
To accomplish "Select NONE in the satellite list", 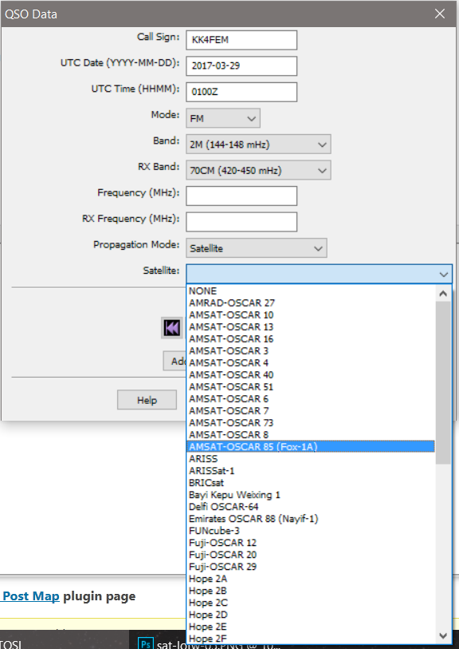I will pyautogui.click(x=311, y=291).
